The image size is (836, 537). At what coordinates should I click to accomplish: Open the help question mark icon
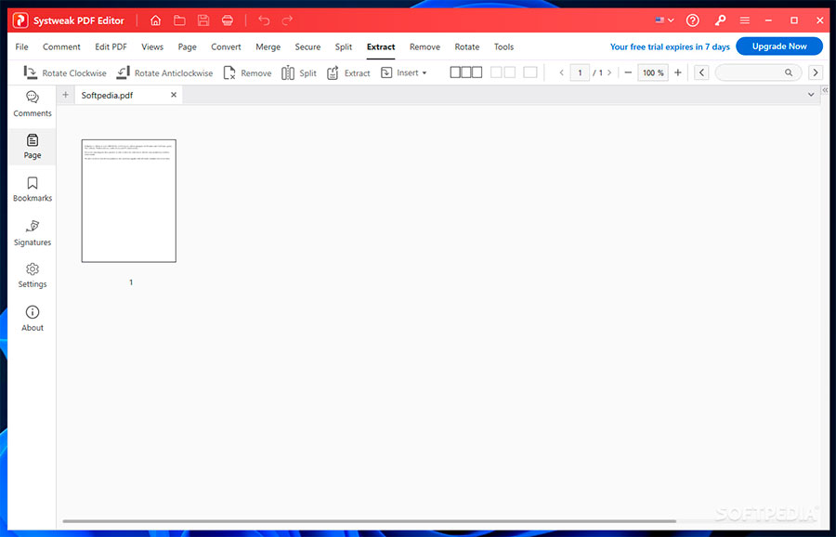pyautogui.click(x=692, y=20)
